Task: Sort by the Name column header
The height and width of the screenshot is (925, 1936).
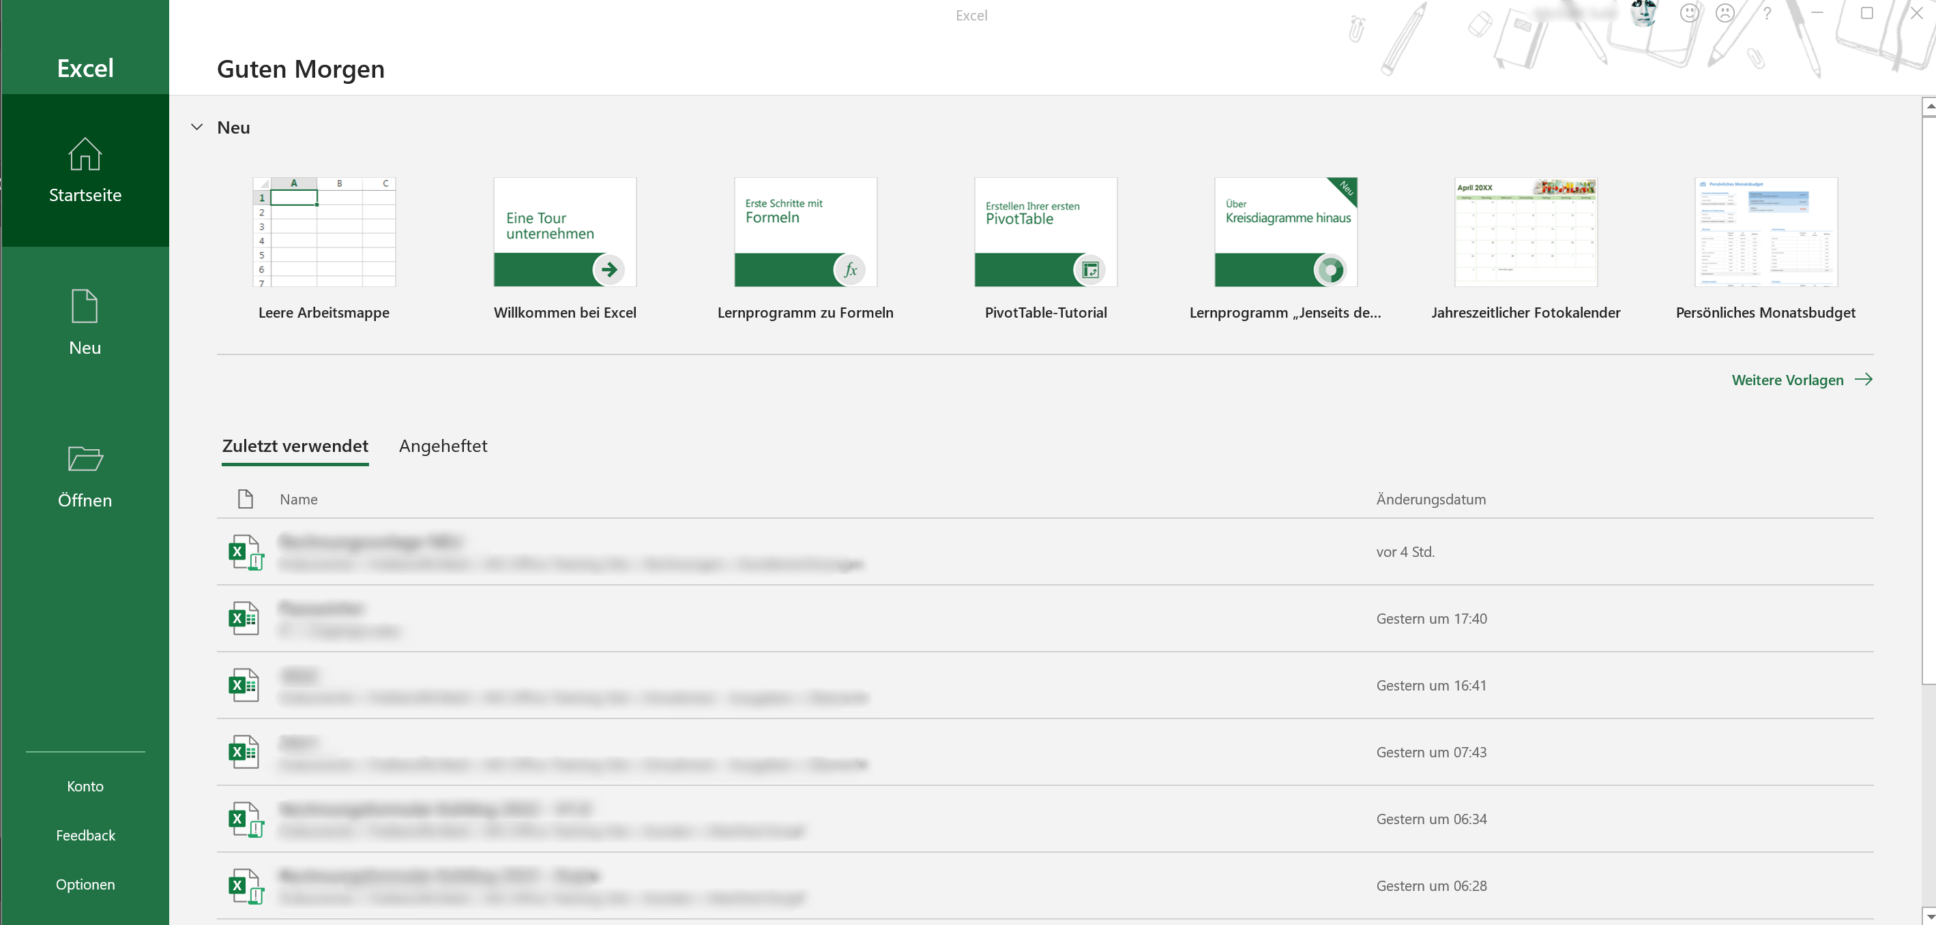Action: pos(298,499)
